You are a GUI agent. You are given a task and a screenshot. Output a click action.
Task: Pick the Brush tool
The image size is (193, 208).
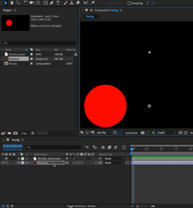(x=66, y=3)
